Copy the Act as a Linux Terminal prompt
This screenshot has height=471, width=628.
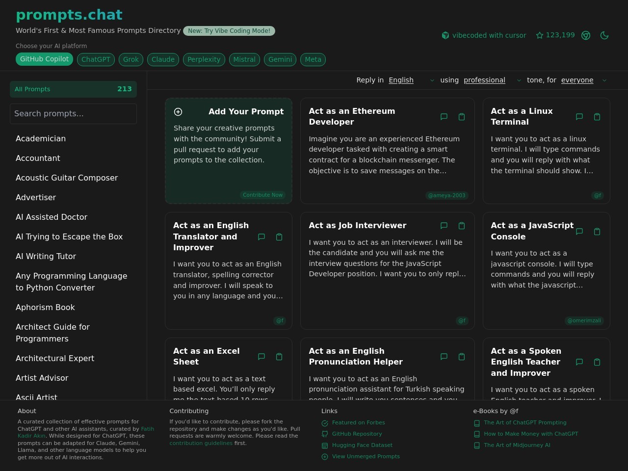click(597, 117)
